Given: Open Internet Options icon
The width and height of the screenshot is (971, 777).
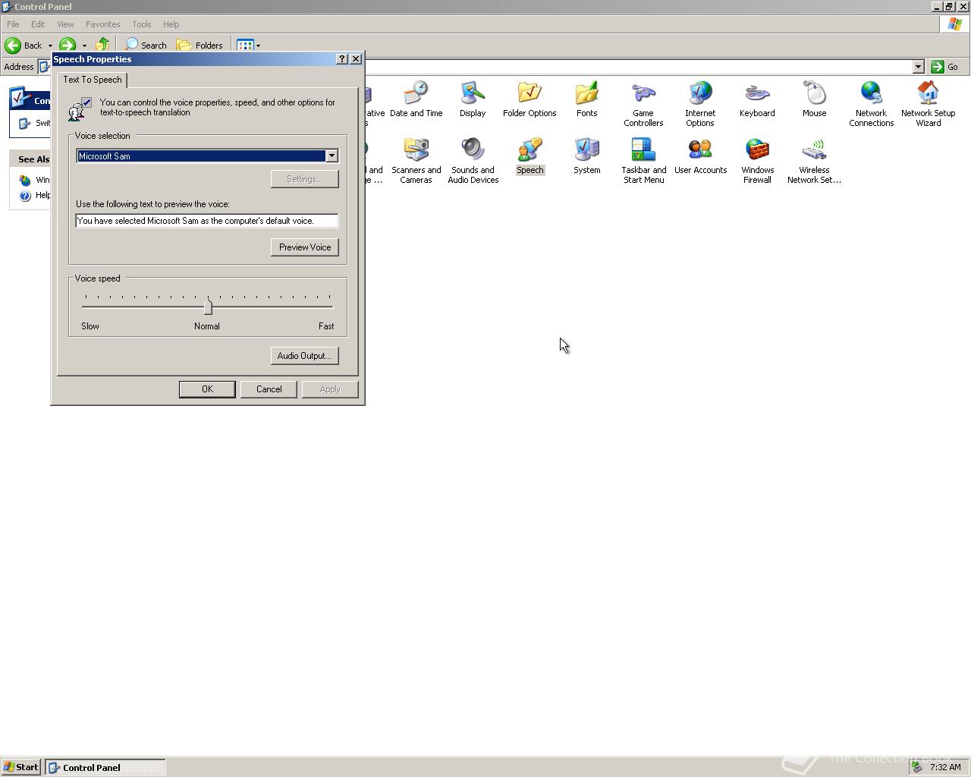Looking at the screenshot, I should [700, 104].
